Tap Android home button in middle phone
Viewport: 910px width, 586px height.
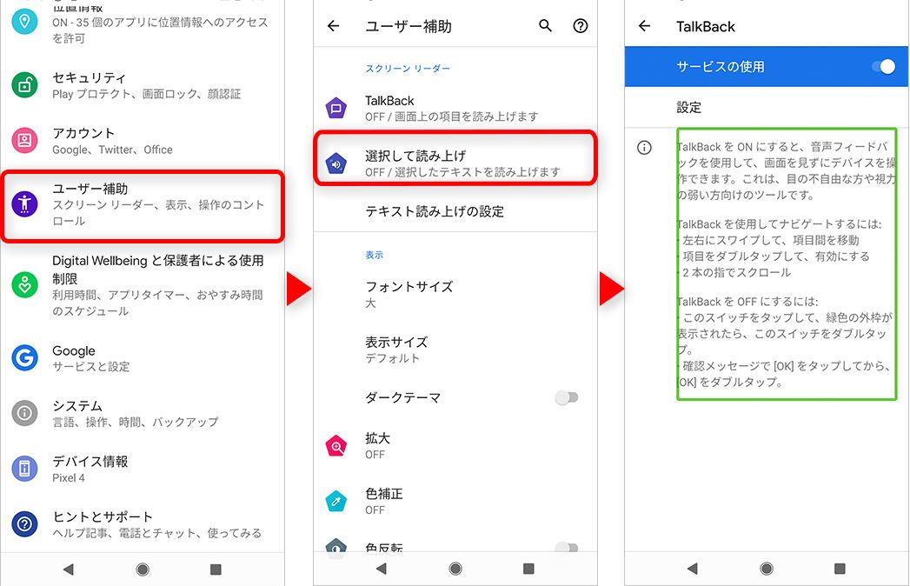coord(455,568)
